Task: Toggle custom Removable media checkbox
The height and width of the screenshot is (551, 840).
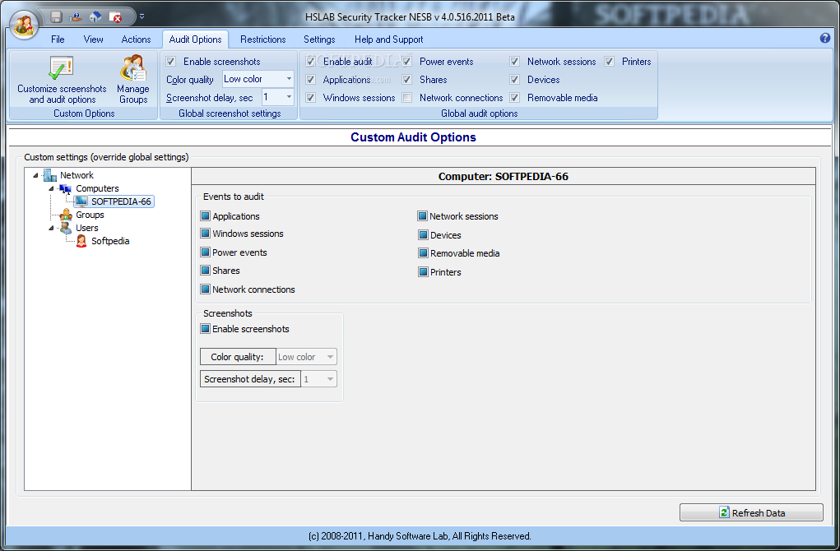Action: click(423, 253)
